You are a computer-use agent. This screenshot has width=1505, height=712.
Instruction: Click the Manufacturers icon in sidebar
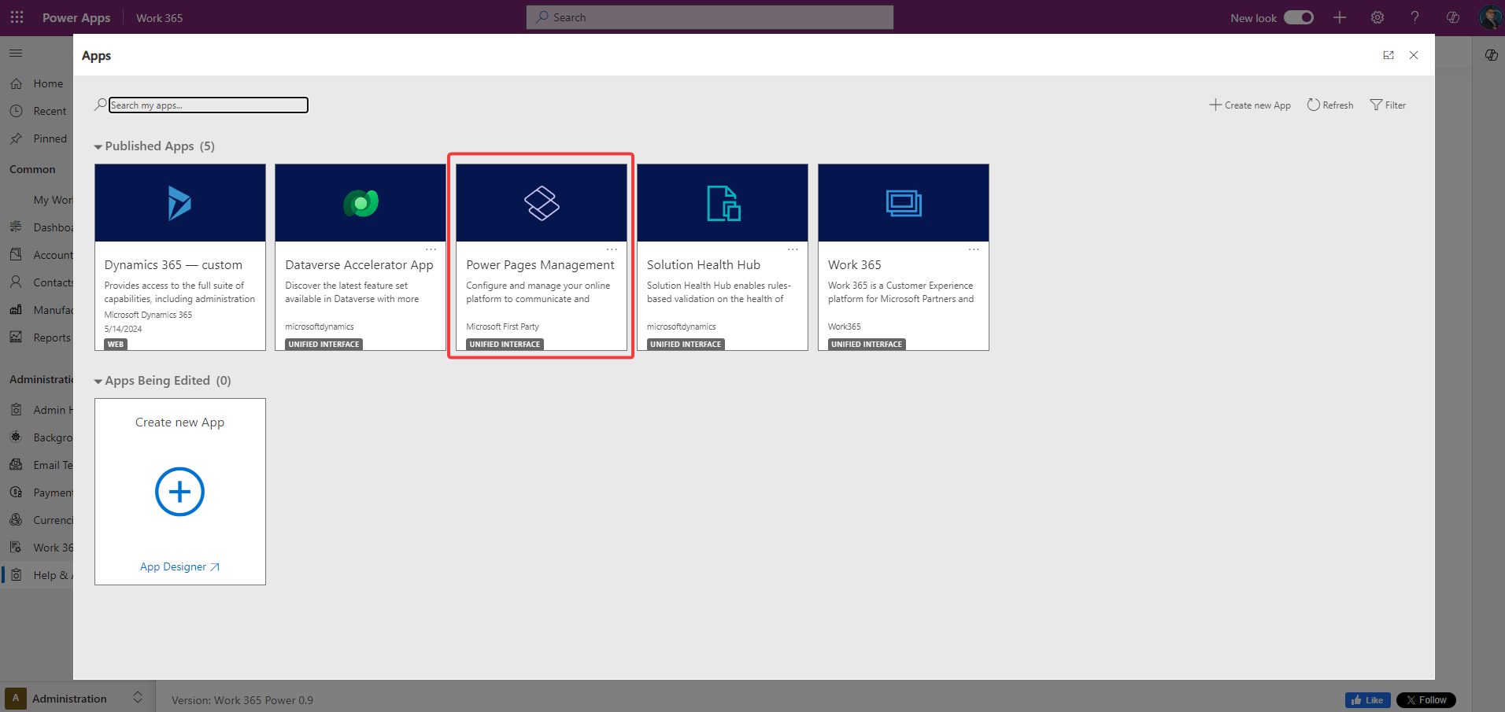16,309
